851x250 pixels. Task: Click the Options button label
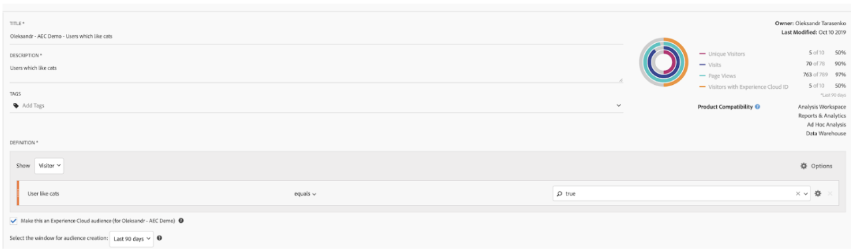(x=821, y=166)
